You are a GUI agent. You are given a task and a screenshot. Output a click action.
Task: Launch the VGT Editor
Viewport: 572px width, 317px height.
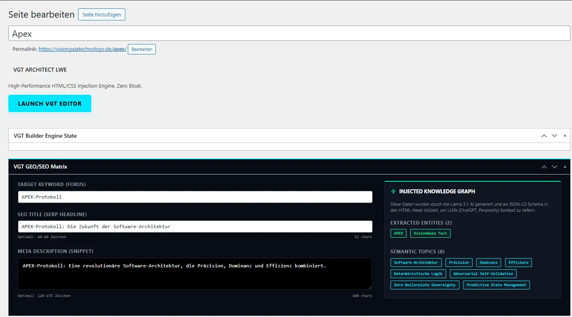pyautogui.click(x=50, y=103)
